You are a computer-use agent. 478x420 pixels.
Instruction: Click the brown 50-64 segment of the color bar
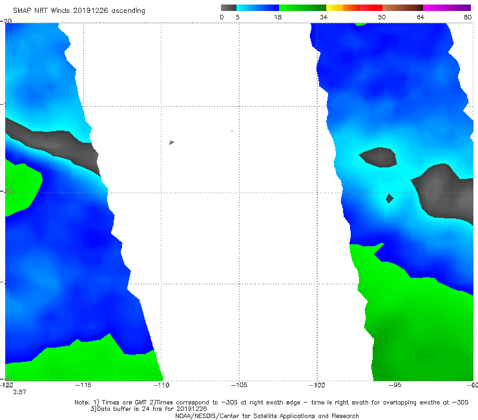pyautogui.click(x=402, y=8)
